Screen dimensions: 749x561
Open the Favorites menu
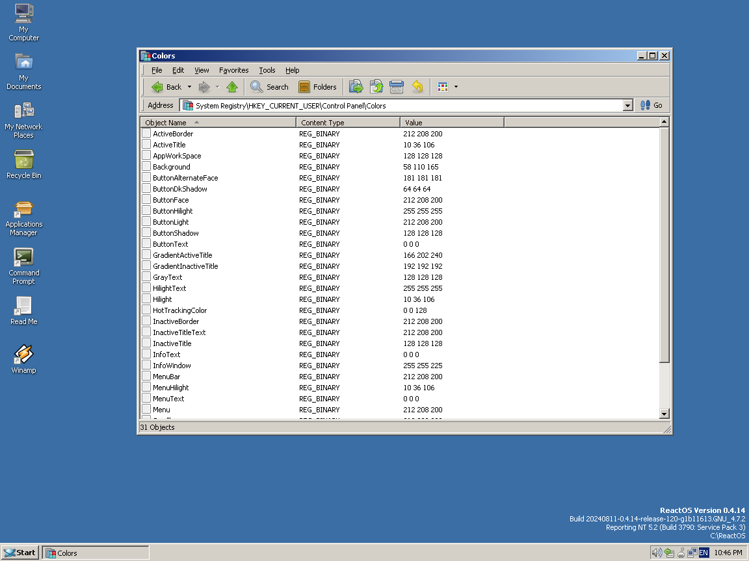(x=234, y=70)
